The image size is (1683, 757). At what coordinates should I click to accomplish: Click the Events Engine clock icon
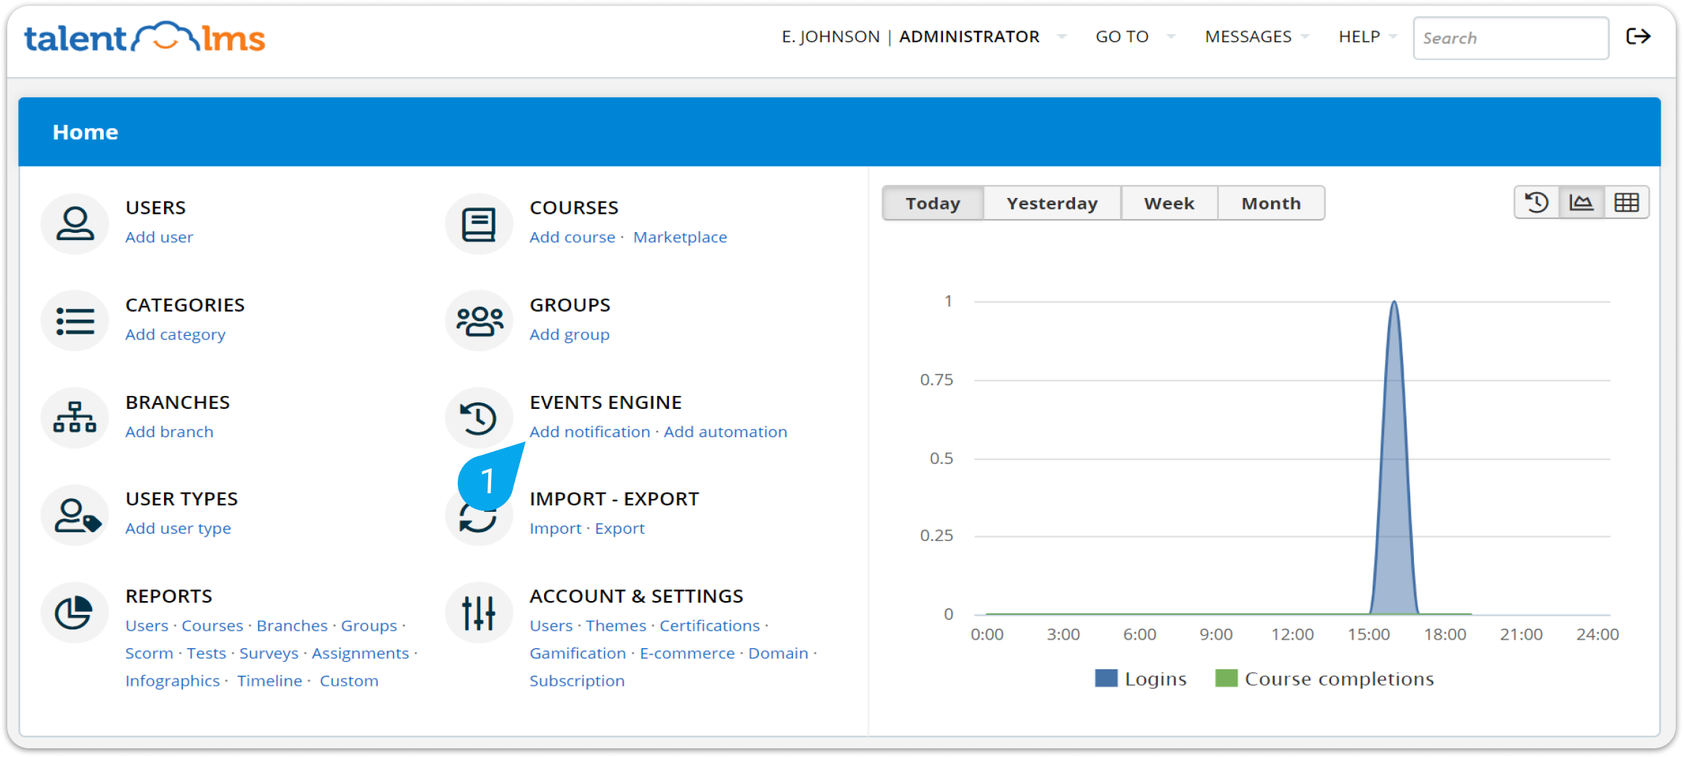tap(479, 418)
